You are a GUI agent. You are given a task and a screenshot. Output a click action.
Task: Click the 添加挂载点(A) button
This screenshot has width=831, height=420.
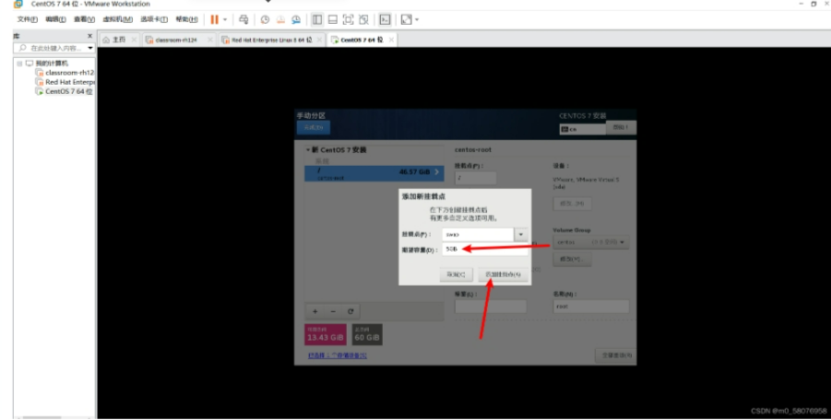(503, 274)
